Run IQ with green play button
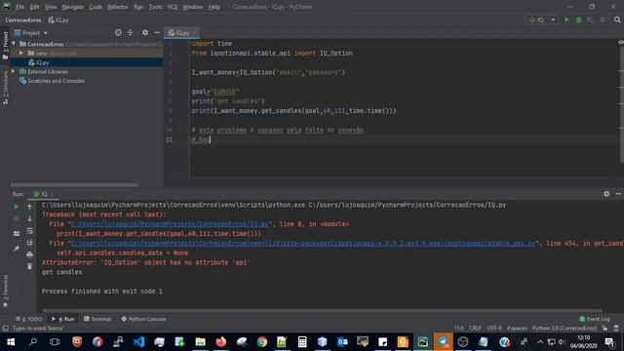The image size is (624, 351). (566, 19)
